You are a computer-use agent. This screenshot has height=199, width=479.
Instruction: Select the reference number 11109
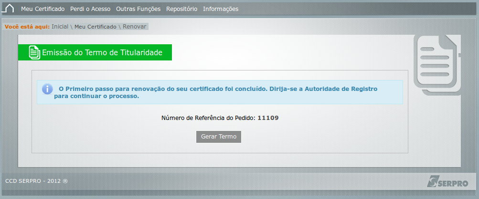pyautogui.click(x=268, y=118)
